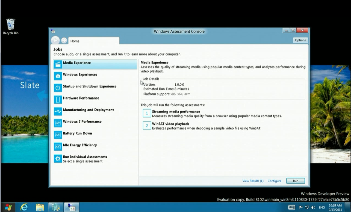
Task: Click the Estimated Run Time: 8 minutes text
Action: (166, 89)
